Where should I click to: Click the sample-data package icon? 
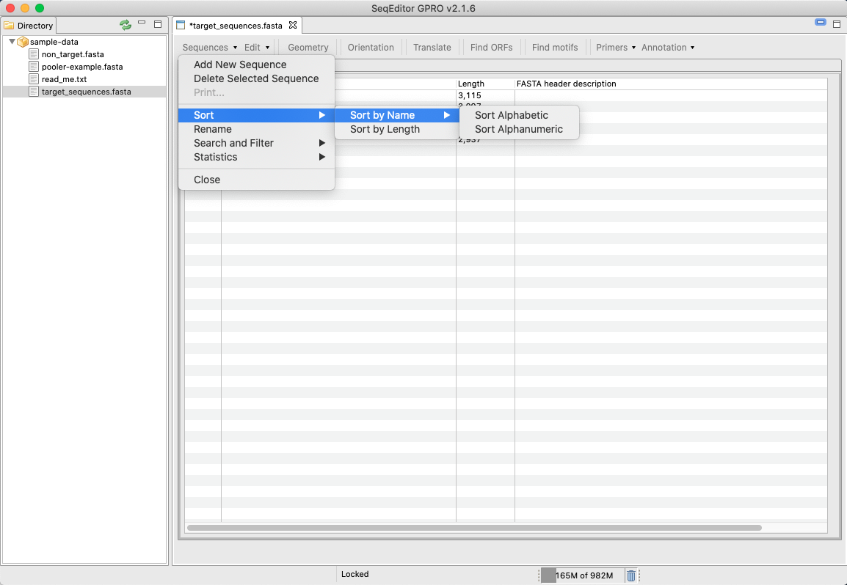(x=23, y=42)
